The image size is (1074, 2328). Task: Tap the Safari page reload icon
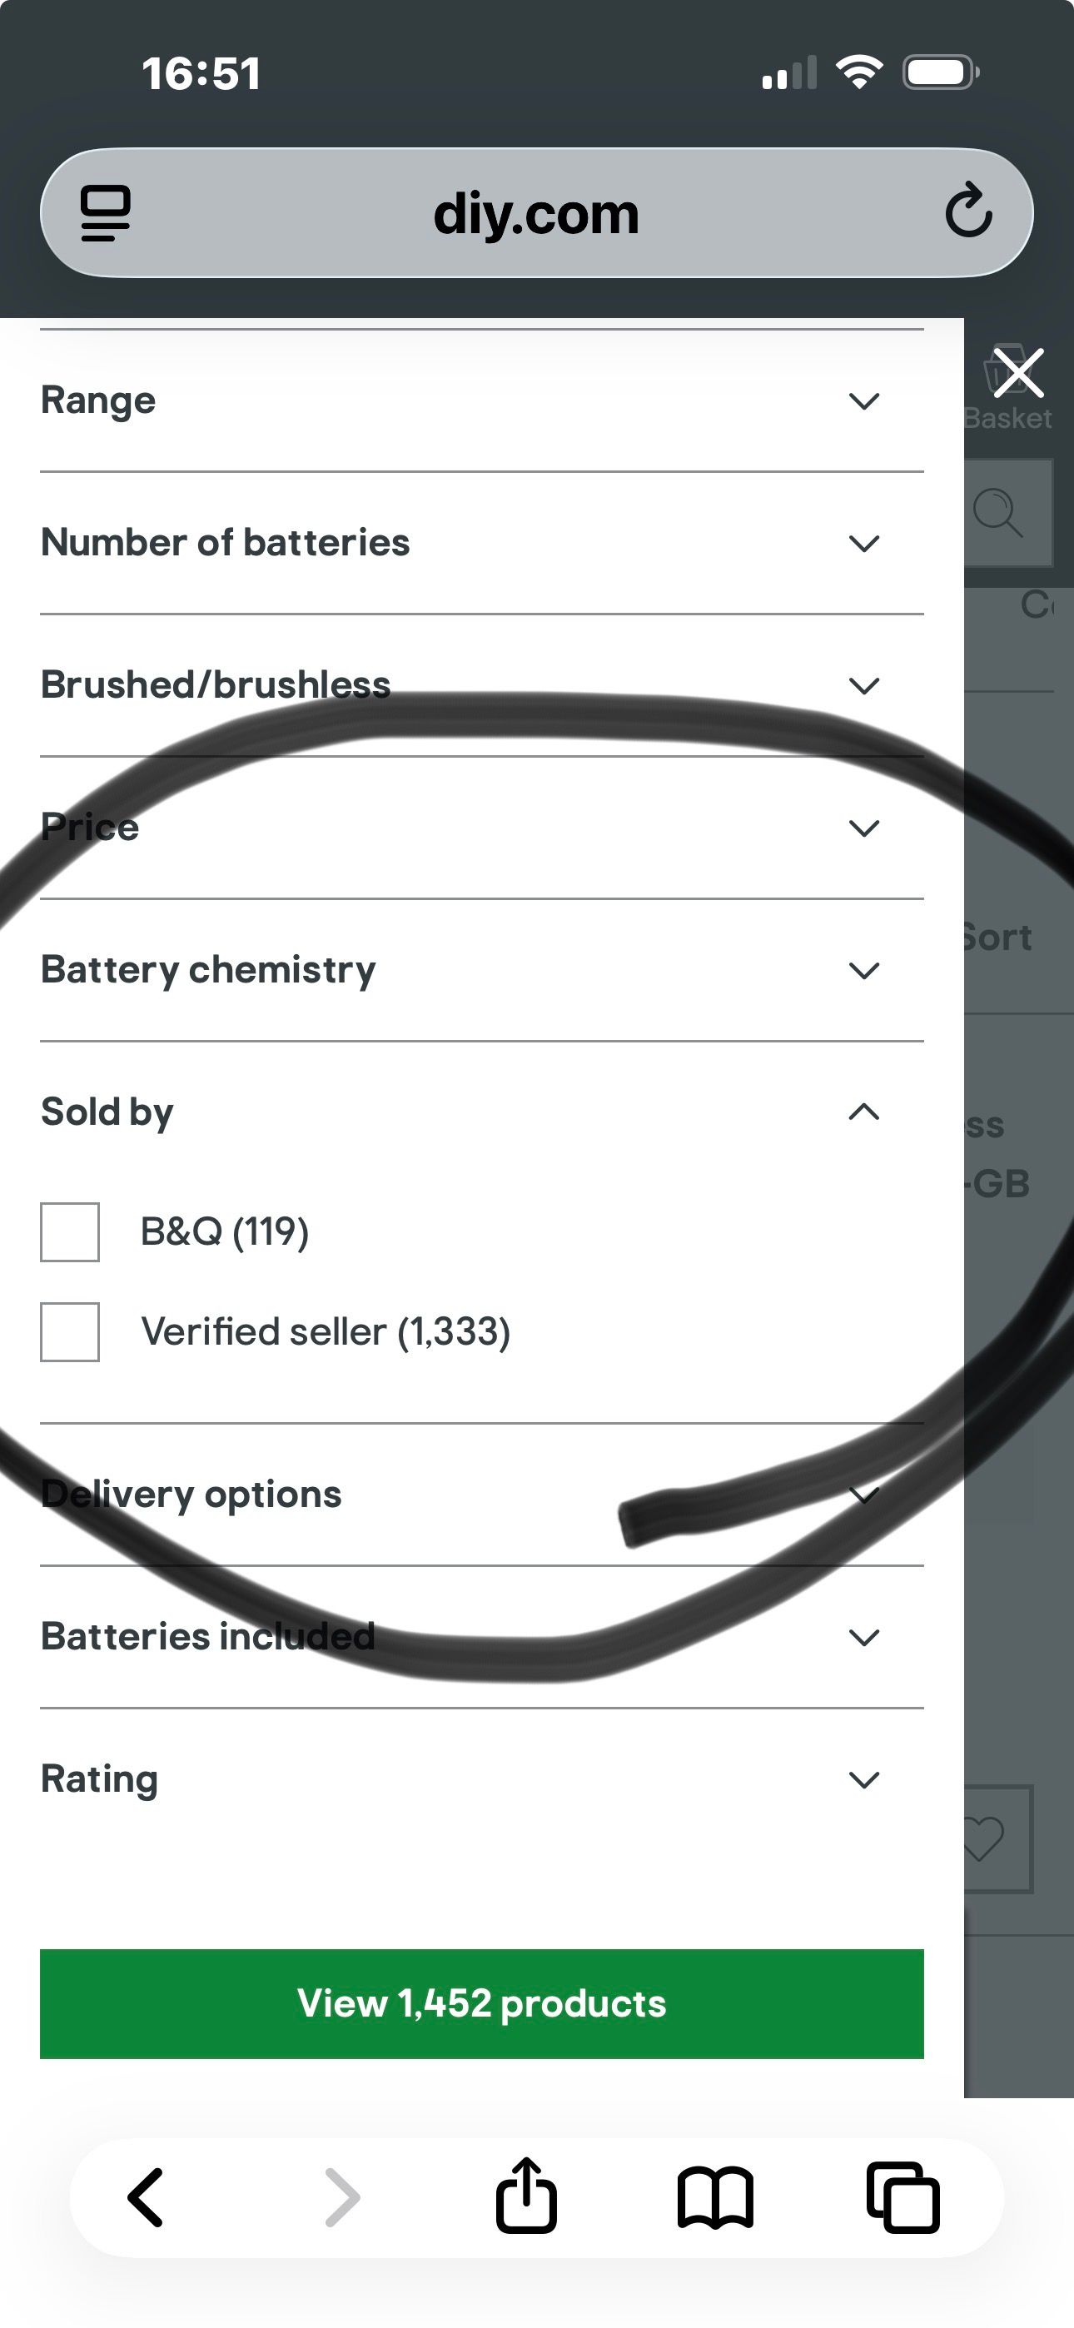click(x=968, y=212)
